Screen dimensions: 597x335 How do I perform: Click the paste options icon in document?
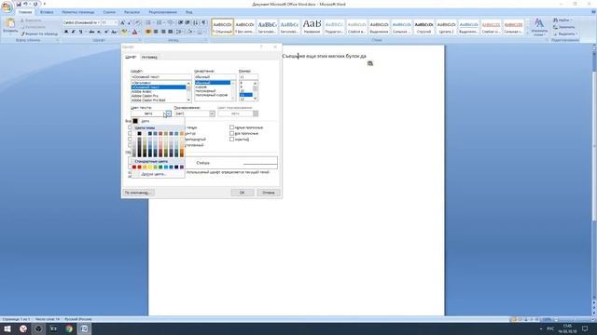370,63
